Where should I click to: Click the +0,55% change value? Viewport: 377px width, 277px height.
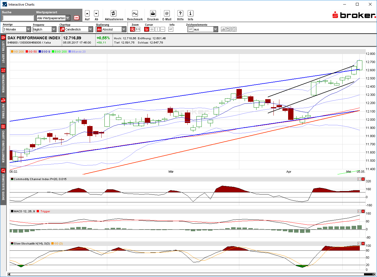pos(103,38)
